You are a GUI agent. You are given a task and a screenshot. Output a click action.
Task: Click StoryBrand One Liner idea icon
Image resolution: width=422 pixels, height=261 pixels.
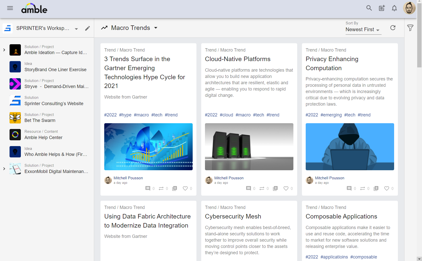15,67
